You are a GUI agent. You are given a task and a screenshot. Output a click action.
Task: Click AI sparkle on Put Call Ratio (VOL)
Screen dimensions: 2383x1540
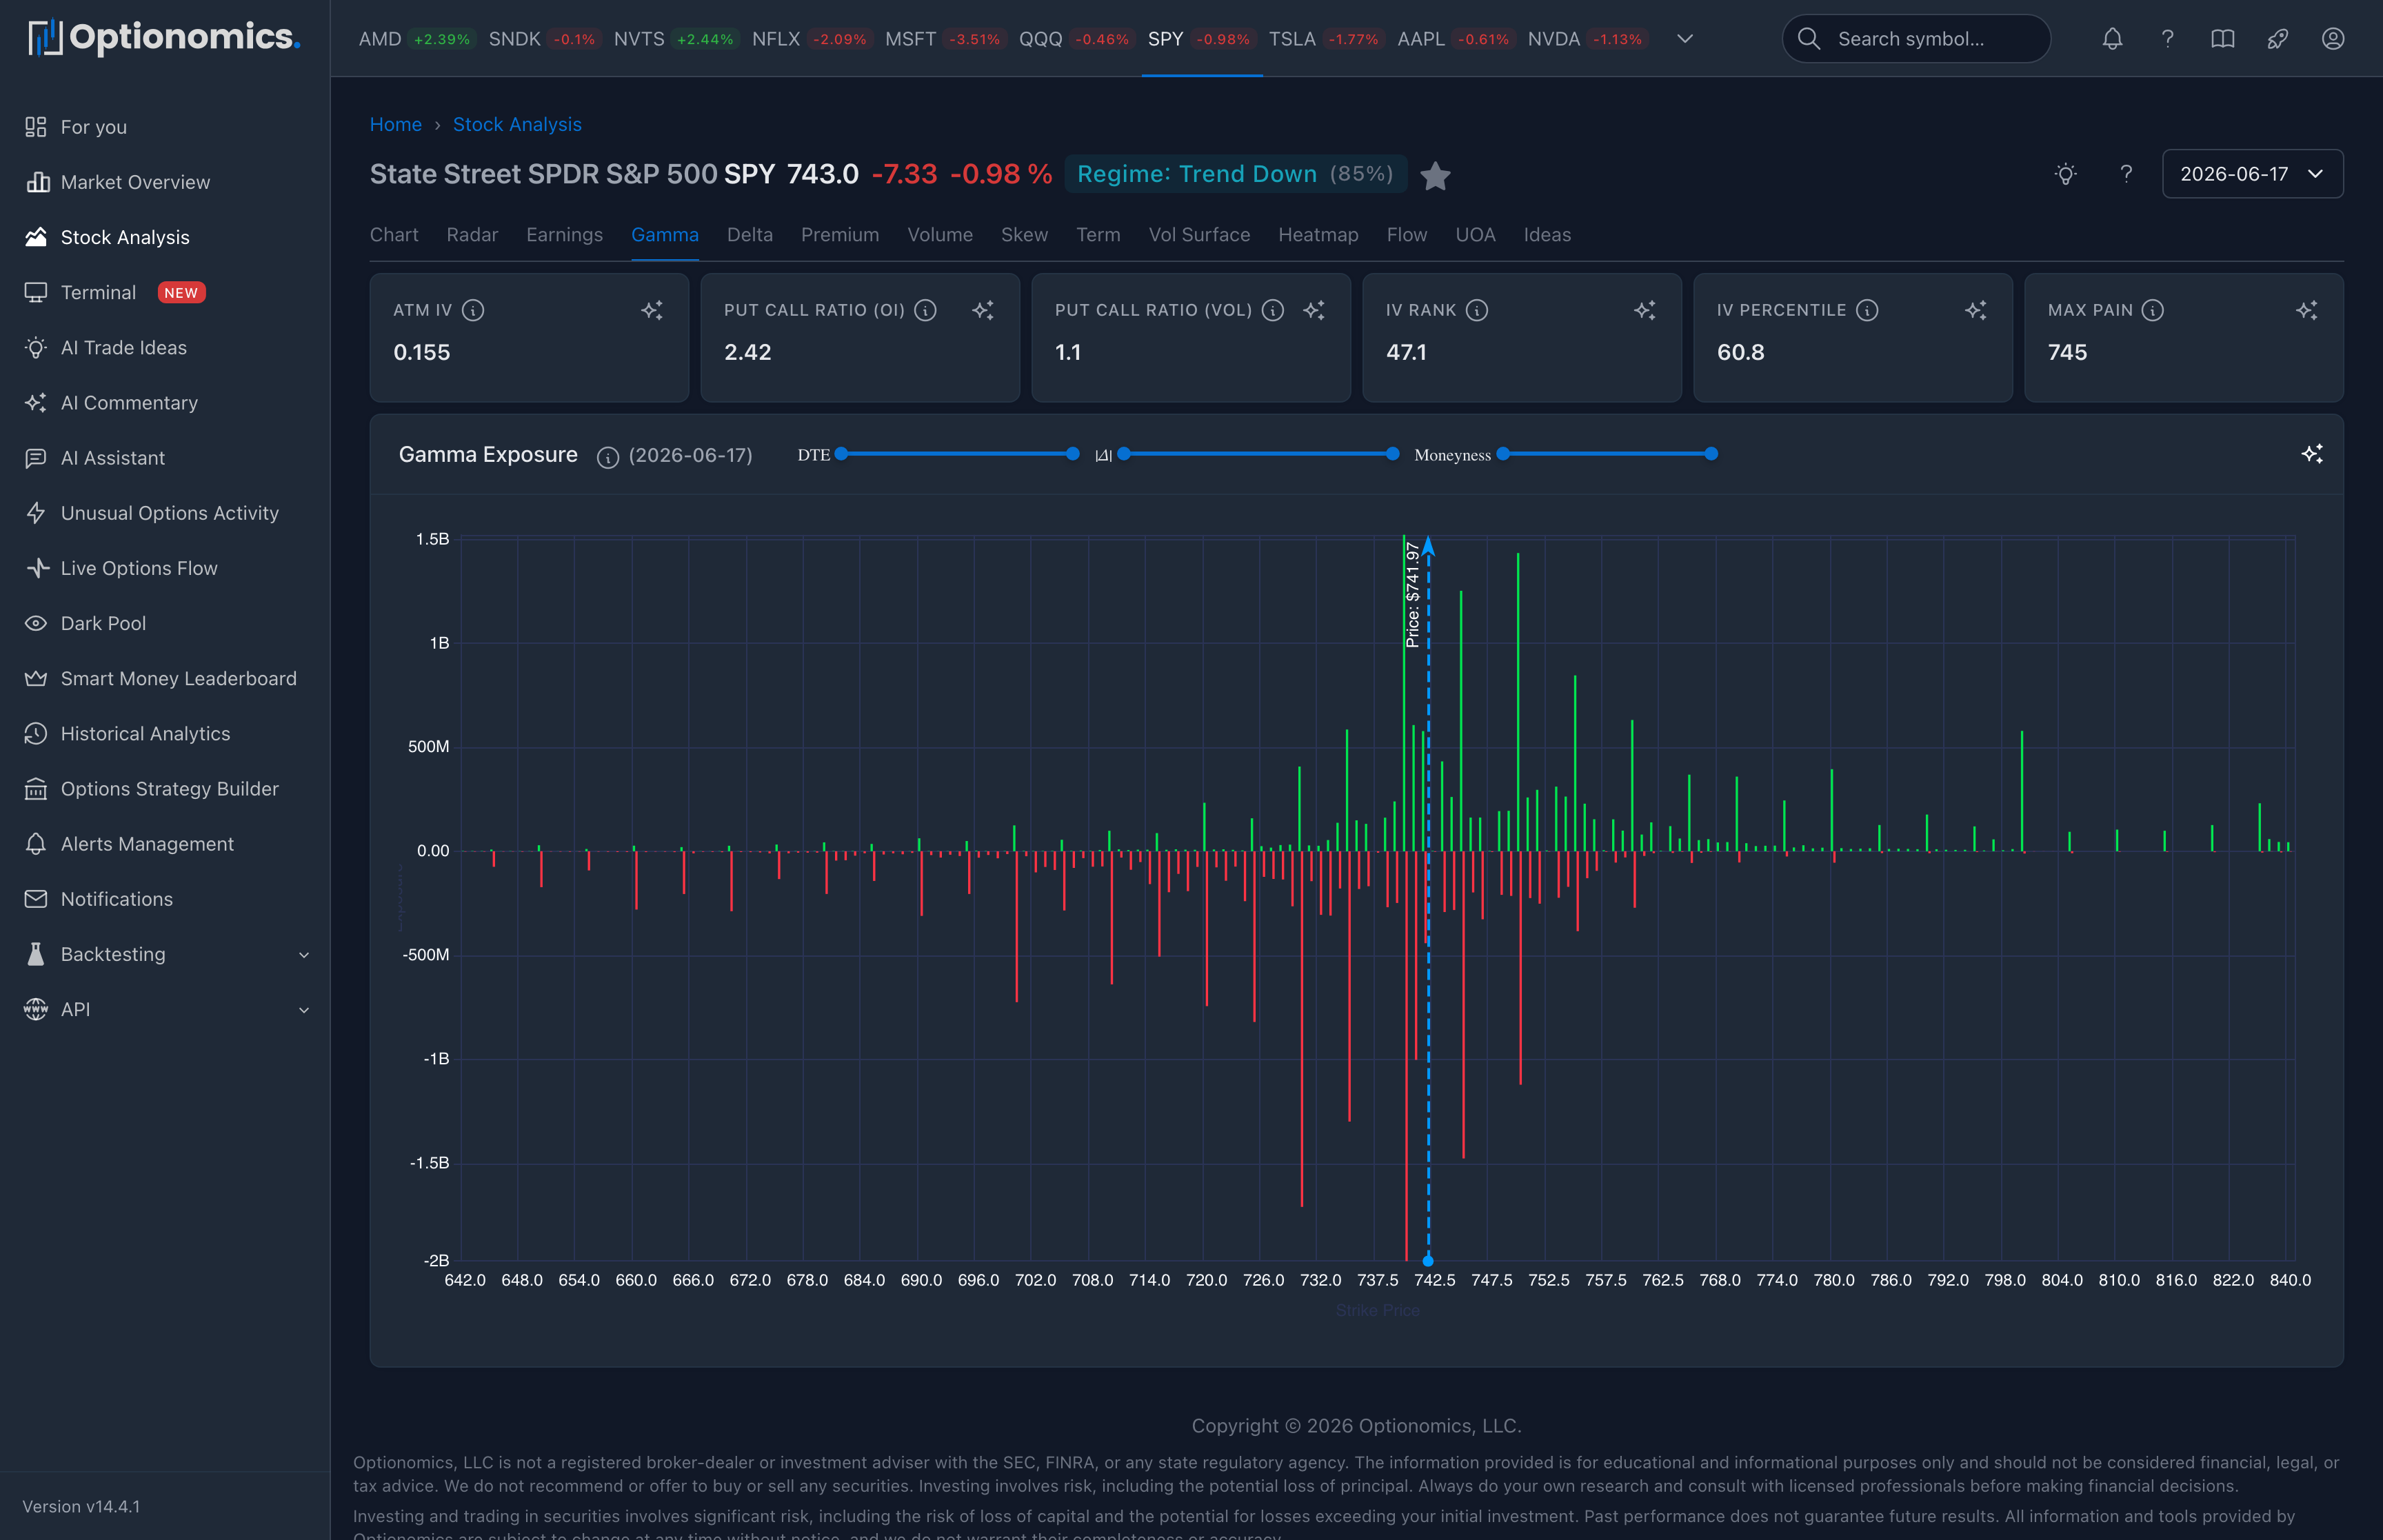click(1314, 310)
